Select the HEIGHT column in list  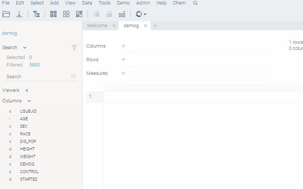point(27,149)
